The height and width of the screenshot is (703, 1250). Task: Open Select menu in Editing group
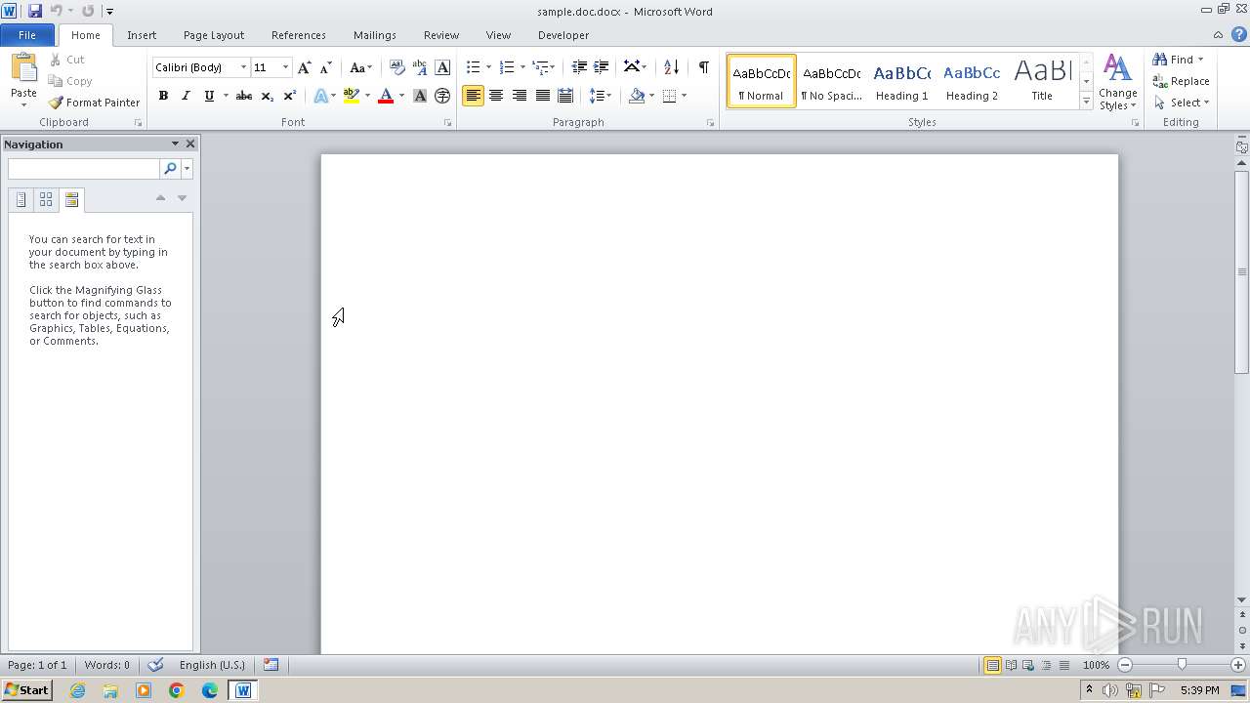point(1182,103)
